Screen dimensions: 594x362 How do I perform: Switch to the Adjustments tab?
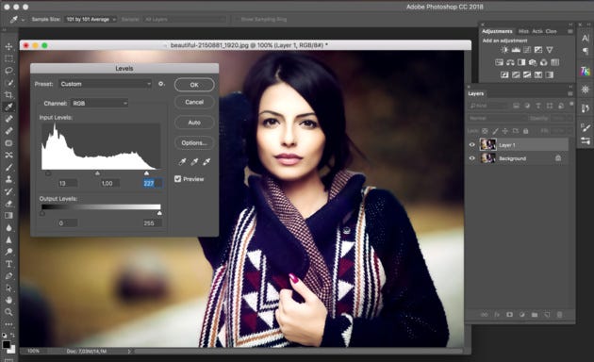[497, 31]
